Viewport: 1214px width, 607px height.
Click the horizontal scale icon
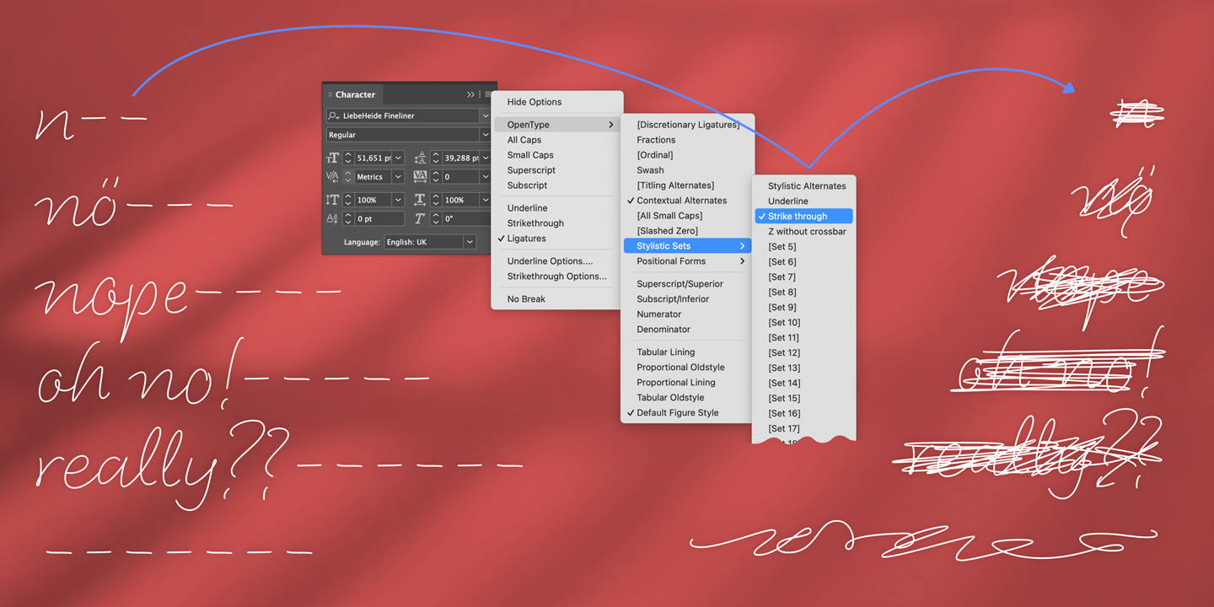point(420,200)
